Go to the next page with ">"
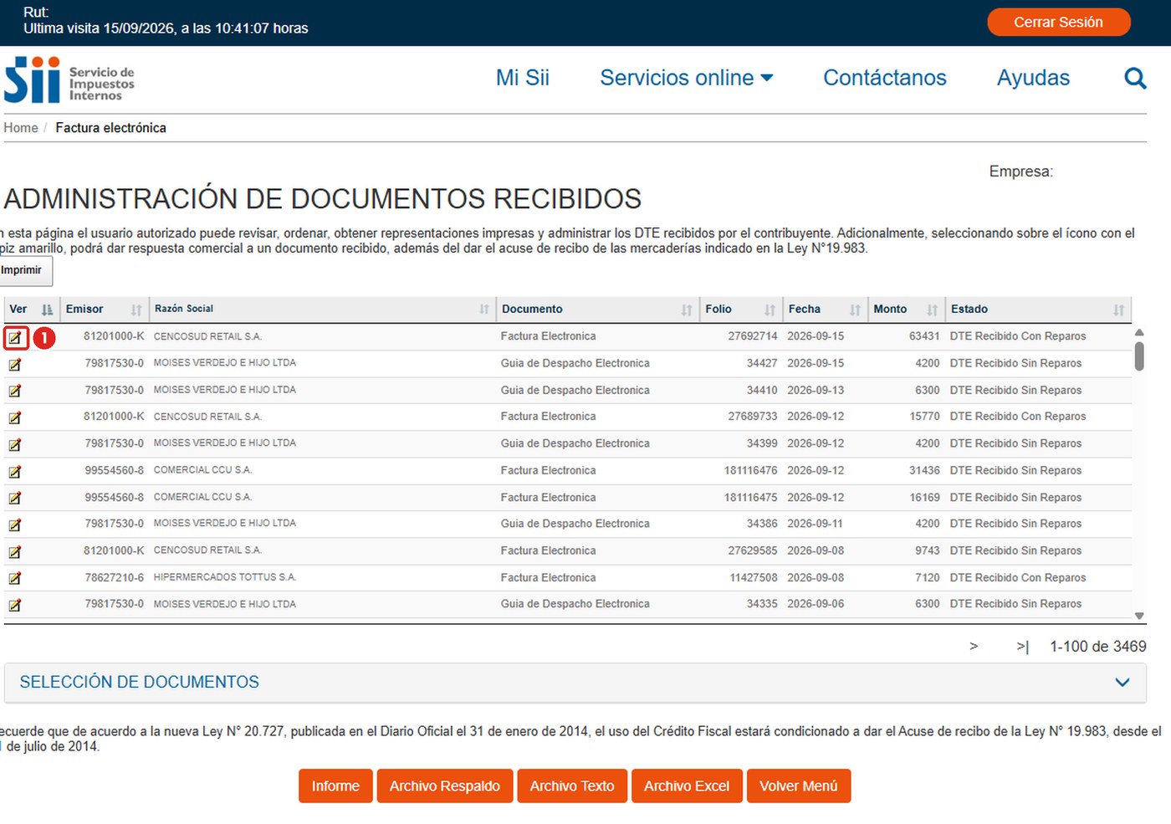 pos(974,647)
